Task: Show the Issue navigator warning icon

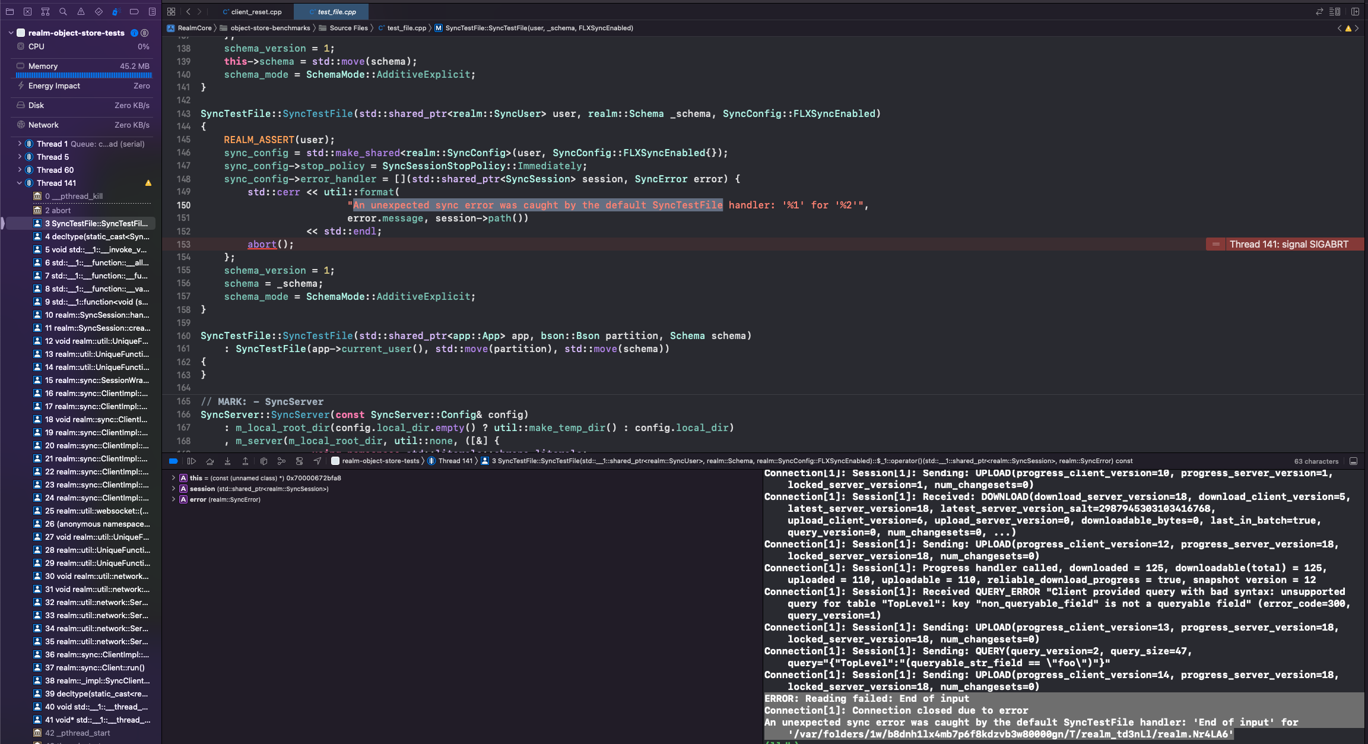Action: pos(81,11)
